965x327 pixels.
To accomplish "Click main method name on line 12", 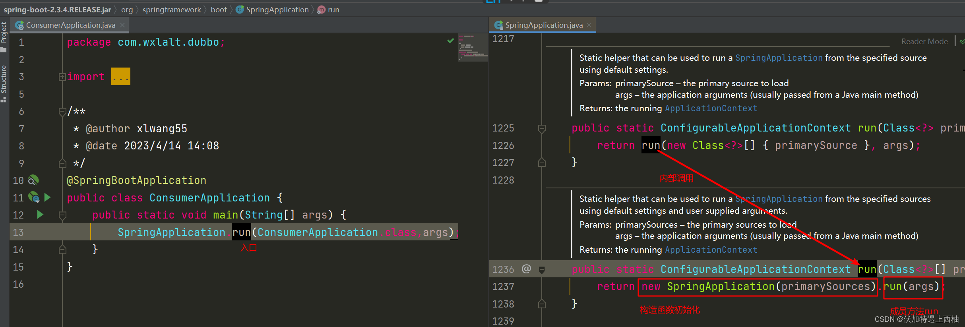I will [x=225, y=215].
